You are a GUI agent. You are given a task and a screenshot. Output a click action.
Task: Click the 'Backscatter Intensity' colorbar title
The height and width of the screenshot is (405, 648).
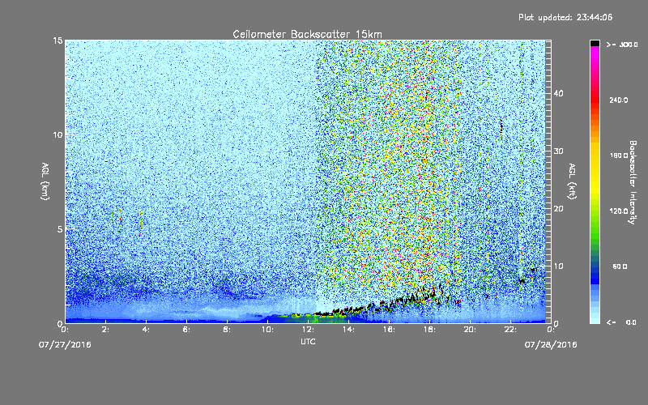coord(632,182)
